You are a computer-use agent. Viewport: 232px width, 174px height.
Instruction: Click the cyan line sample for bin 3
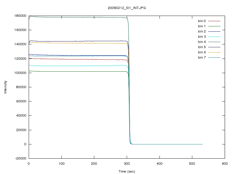(214, 37)
